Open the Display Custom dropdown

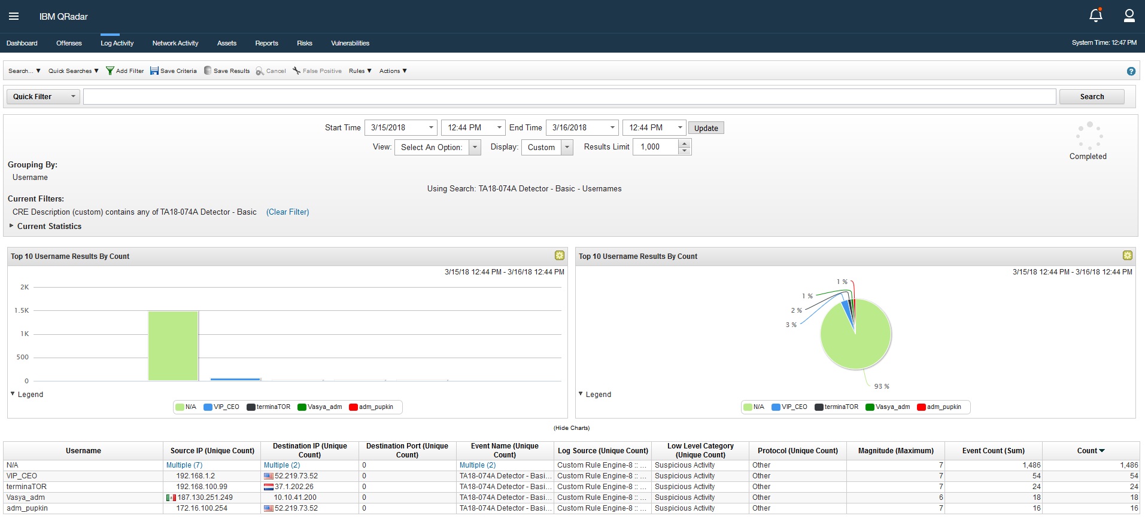(547, 147)
